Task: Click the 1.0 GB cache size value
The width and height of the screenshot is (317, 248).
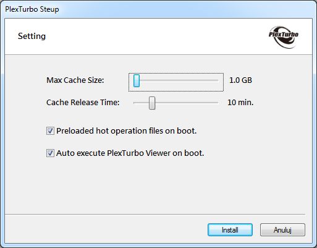Action: [x=240, y=80]
